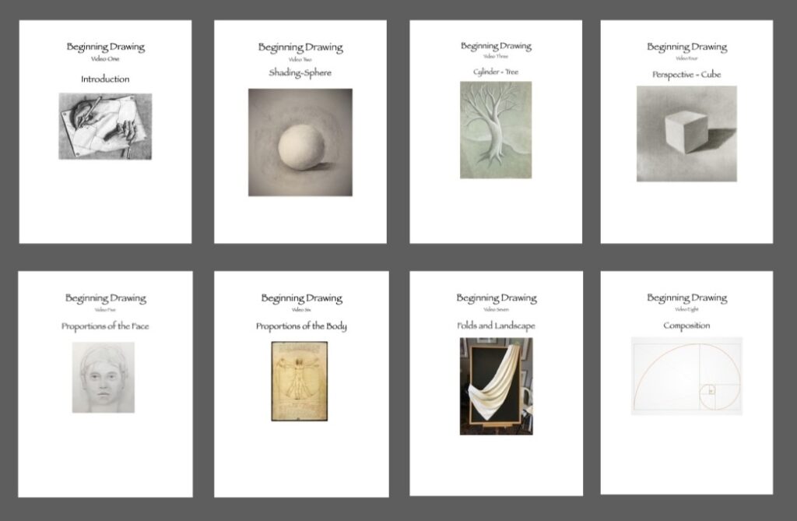Select the "Shading-Sphere" title

[300, 72]
